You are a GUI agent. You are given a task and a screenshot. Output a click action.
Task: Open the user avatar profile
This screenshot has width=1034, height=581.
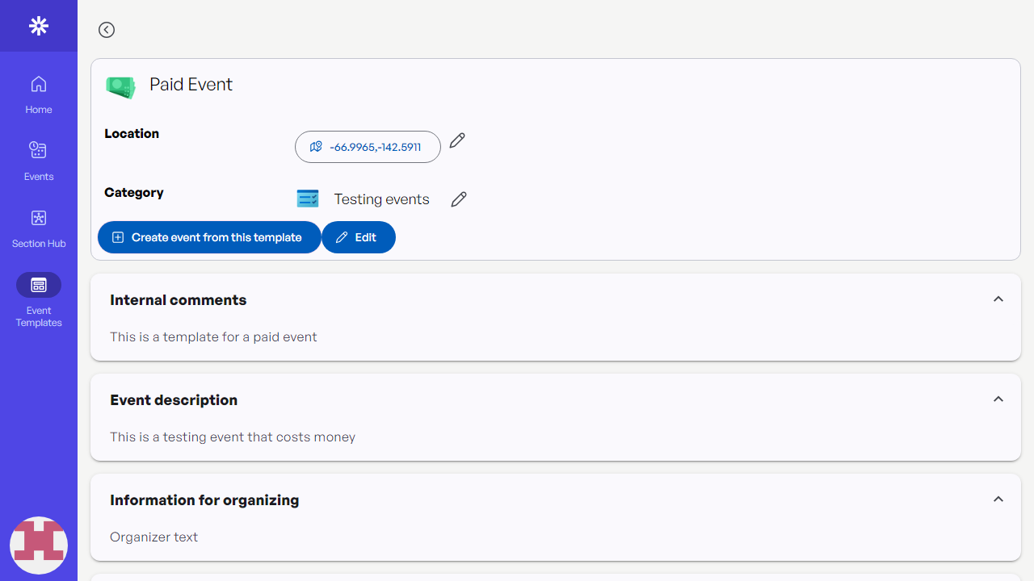point(39,545)
